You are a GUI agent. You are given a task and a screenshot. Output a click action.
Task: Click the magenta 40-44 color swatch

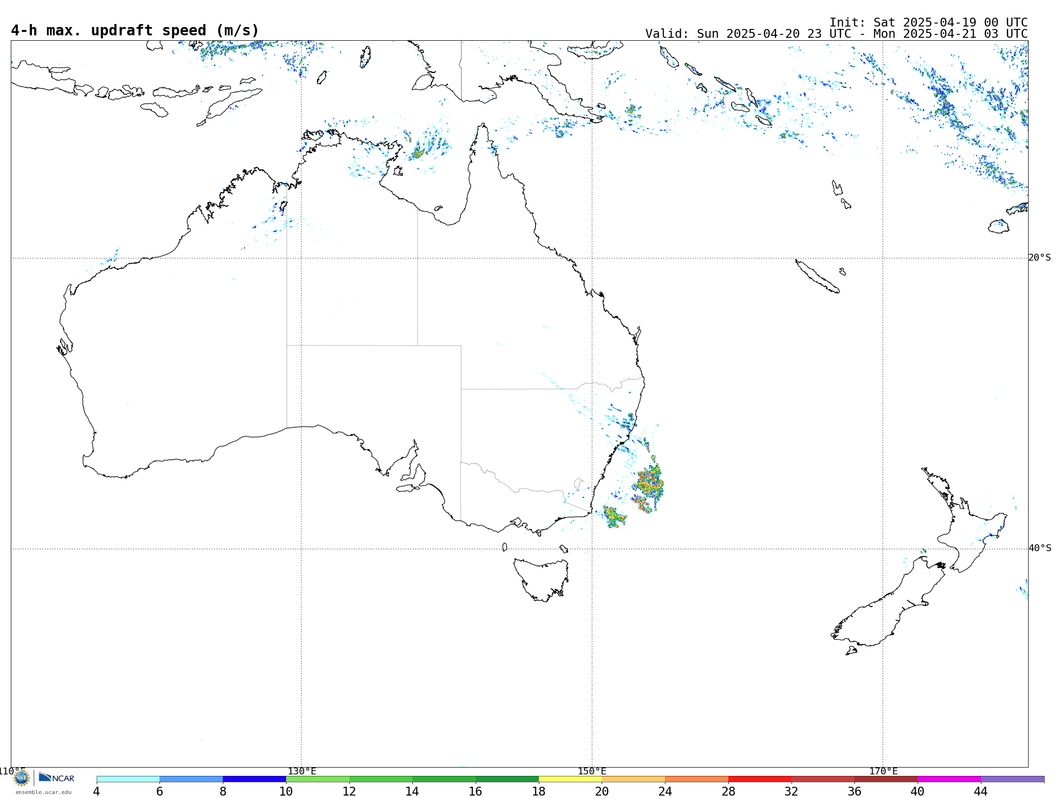949,779
